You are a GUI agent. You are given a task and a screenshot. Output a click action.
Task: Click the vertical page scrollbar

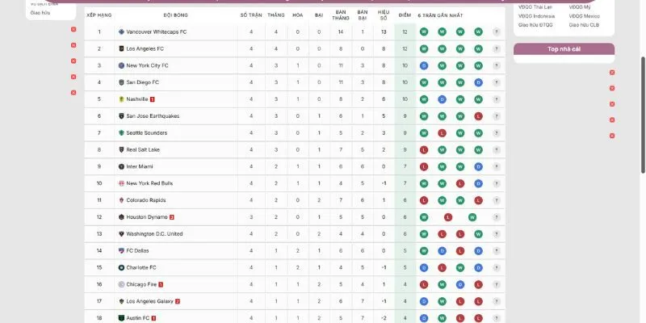[643, 97]
